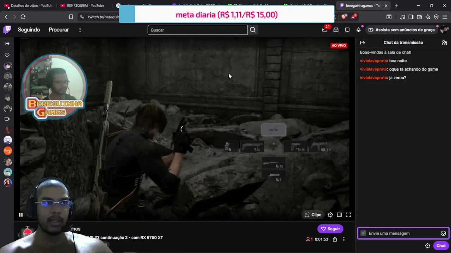
Task: Click into Envie uma mensagem field
Action: pyautogui.click(x=403, y=233)
